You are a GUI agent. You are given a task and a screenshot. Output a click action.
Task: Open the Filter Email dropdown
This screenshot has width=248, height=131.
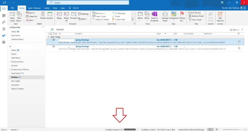(196, 20)
